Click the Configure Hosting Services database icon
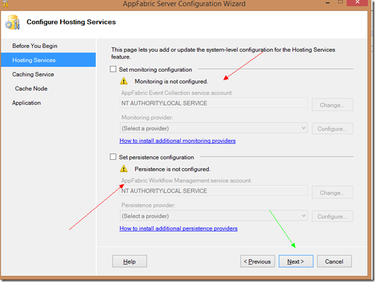 [x=12, y=22]
